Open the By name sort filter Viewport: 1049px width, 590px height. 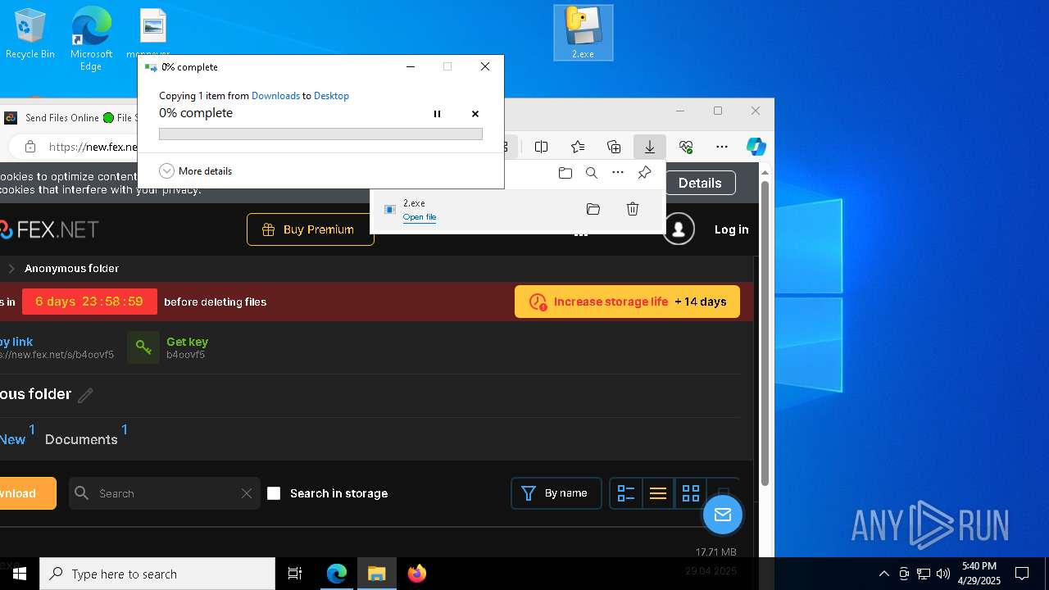(556, 493)
